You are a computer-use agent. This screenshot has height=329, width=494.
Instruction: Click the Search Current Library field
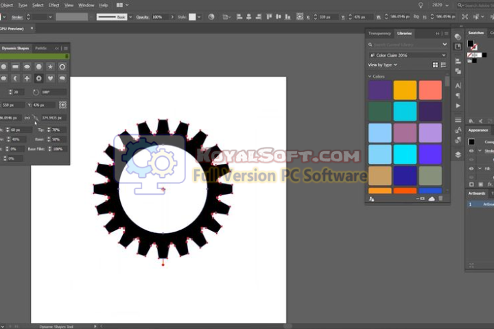[406, 45]
